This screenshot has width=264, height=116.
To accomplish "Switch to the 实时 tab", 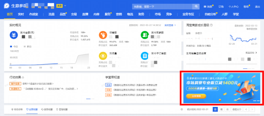I will tap(21, 14).
